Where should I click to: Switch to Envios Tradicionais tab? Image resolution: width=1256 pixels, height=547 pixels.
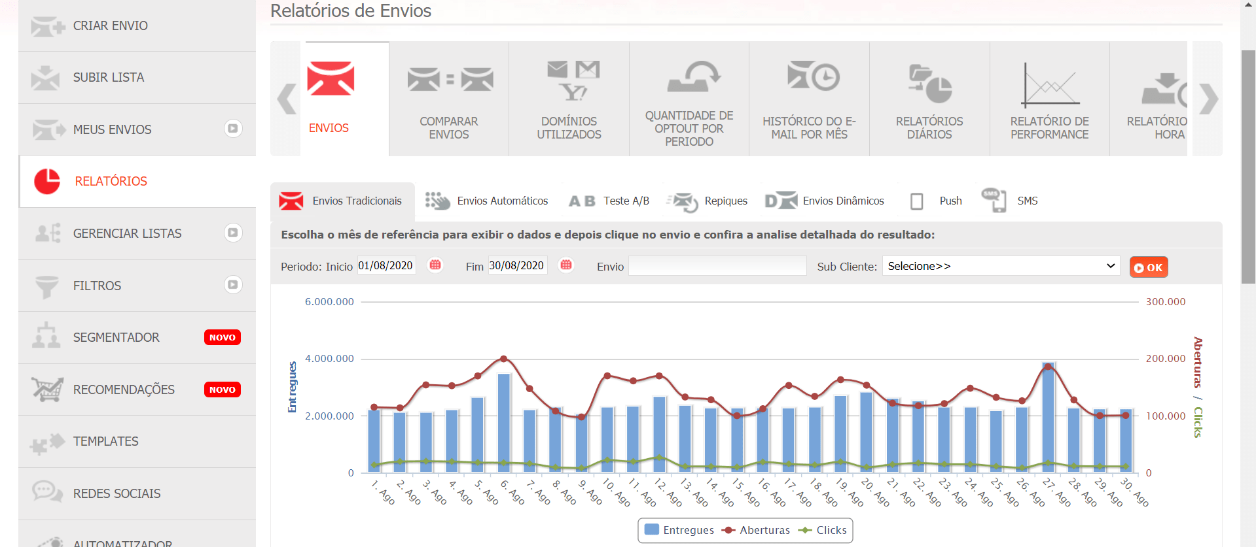[x=342, y=201]
